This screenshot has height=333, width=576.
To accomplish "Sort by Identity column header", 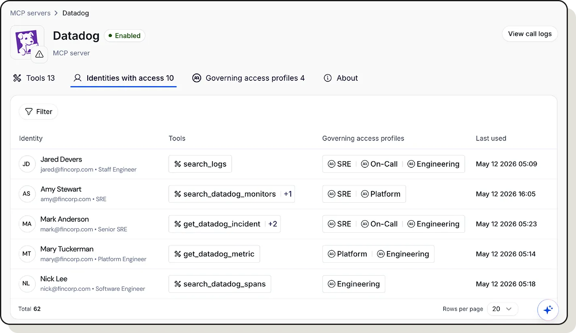I will click(x=31, y=138).
